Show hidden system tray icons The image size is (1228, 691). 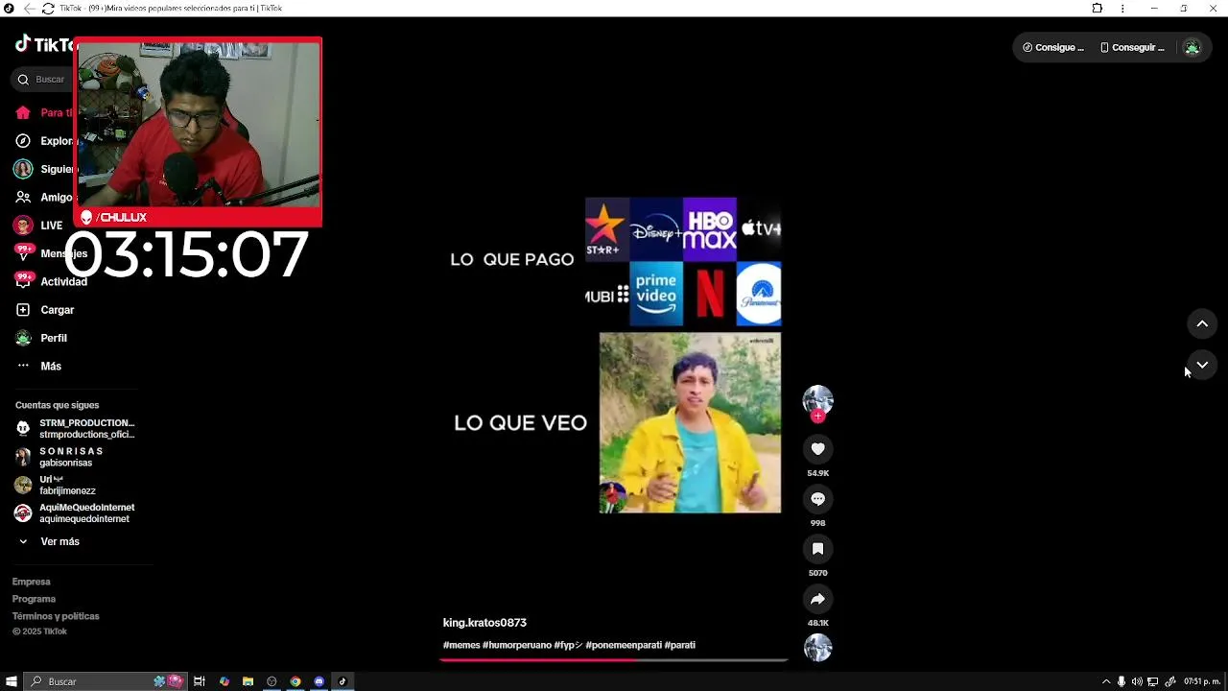(1105, 681)
